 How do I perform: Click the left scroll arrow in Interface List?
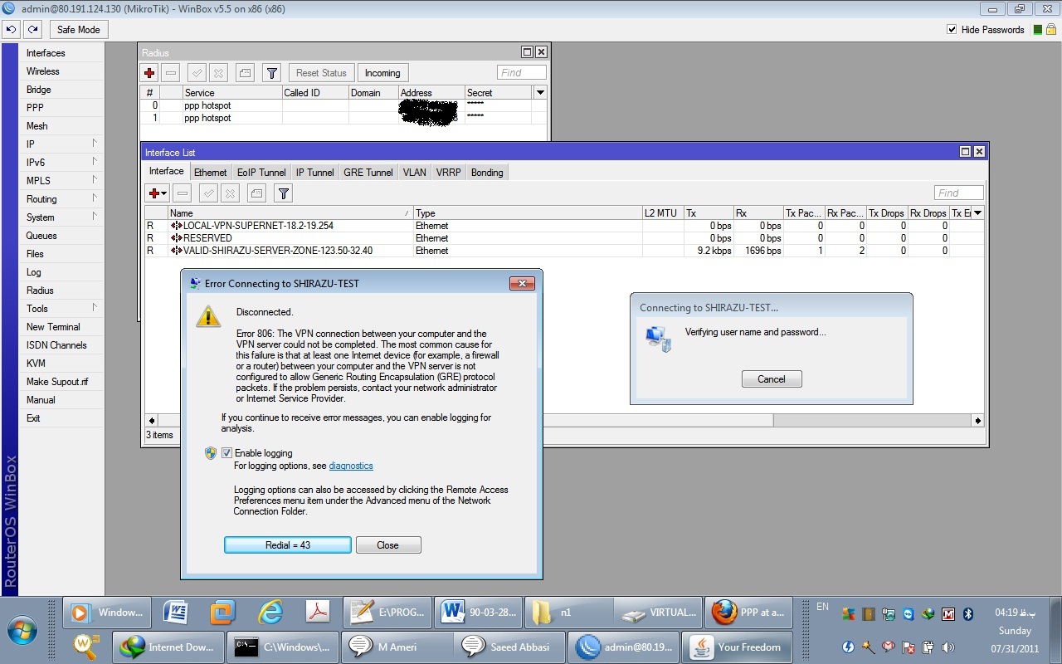(x=151, y=421)
